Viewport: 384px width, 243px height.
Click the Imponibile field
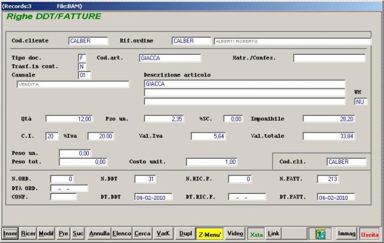(x=329, y=119)
